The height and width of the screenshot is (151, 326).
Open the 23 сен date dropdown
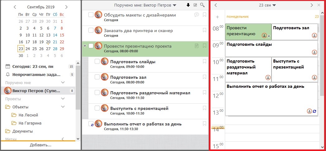coord(267,5)
